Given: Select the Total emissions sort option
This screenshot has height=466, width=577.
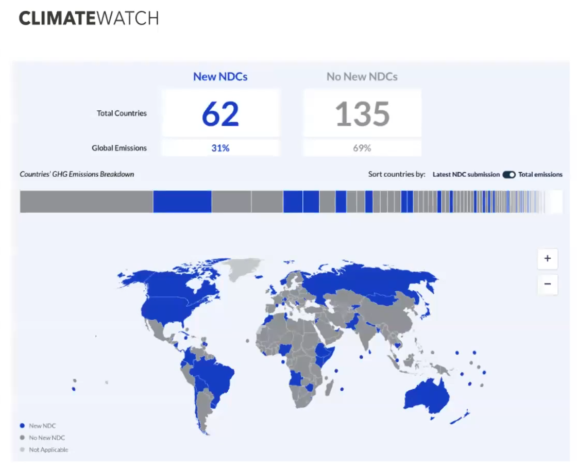Looking at the screenshot, I should click(x=540, y=175).
